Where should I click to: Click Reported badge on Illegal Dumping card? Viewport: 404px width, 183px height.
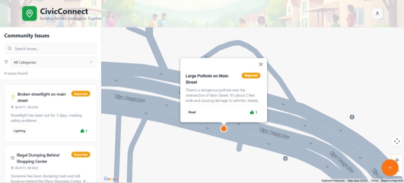tap(81, 154)
